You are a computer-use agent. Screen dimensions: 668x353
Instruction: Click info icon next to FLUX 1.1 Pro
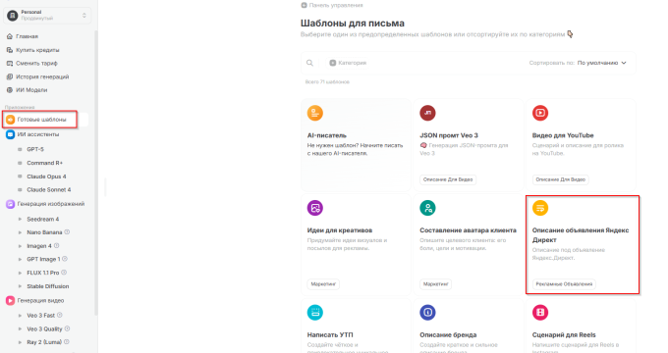[x=64, y=273]
